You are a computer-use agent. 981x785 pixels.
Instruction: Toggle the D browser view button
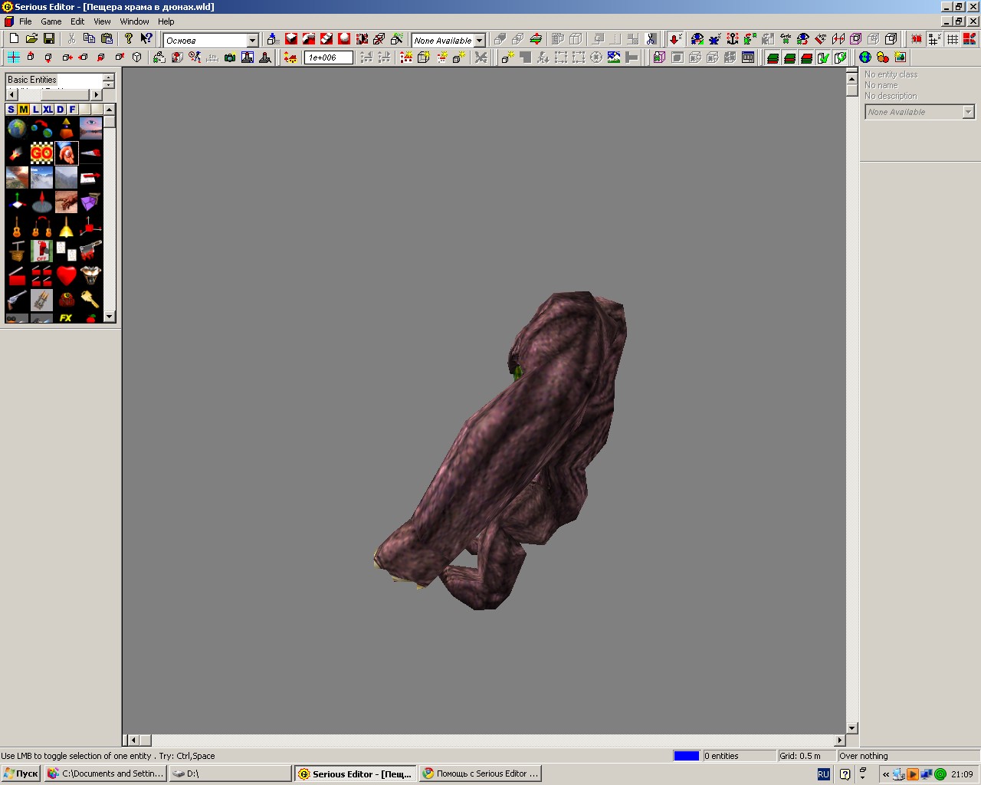click(60, 110)
